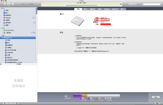Viewport: 163px width, 105px height.
Task: Open the 90 年代的音樂 smart playlist
Action: 11,50
